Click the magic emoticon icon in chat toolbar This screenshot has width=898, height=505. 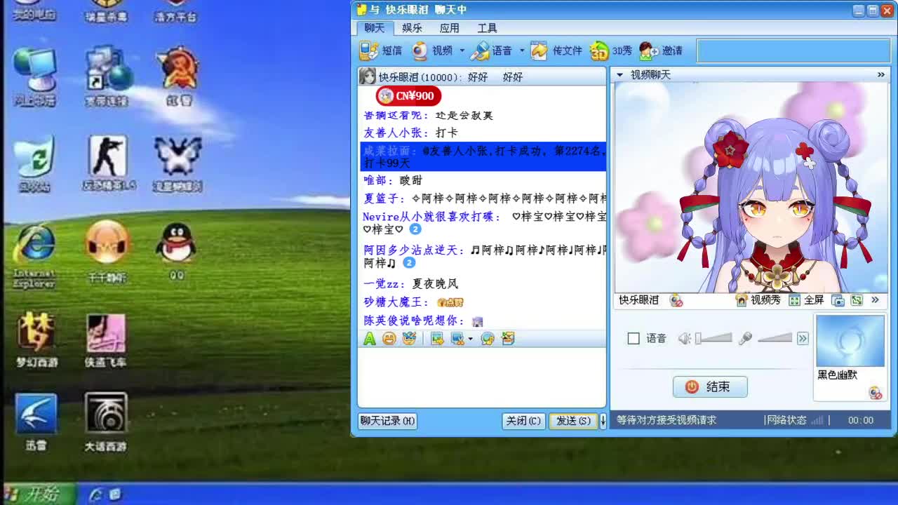point(410,339)
